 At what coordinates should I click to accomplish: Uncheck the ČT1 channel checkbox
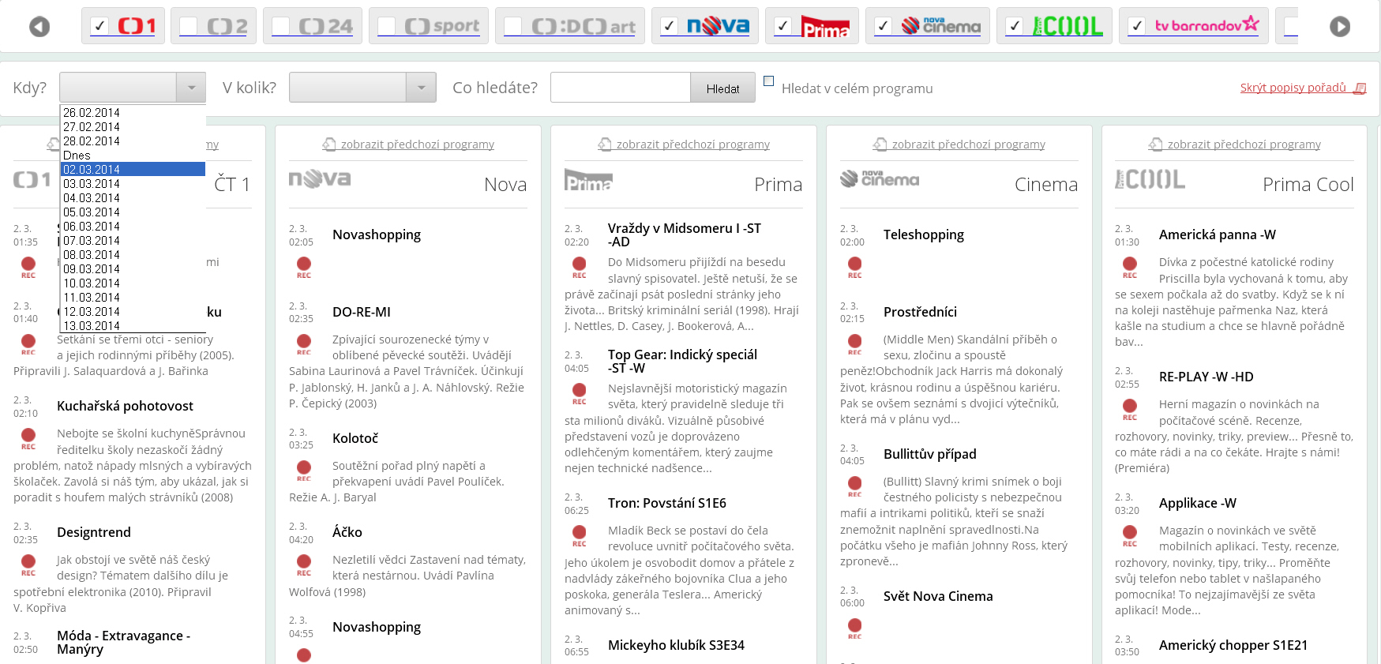(x=99, y=26)
